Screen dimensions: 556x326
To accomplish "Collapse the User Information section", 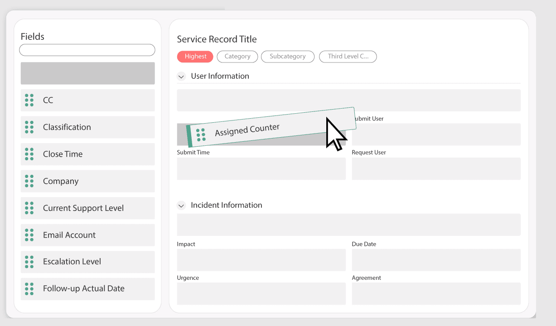I will pyautogui.click(x=181, y=77).
